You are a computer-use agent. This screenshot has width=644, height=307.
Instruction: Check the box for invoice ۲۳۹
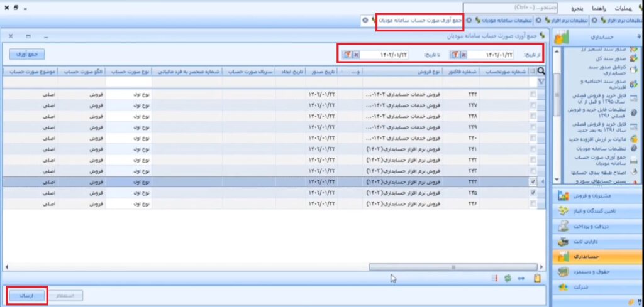tap(533, 127)
